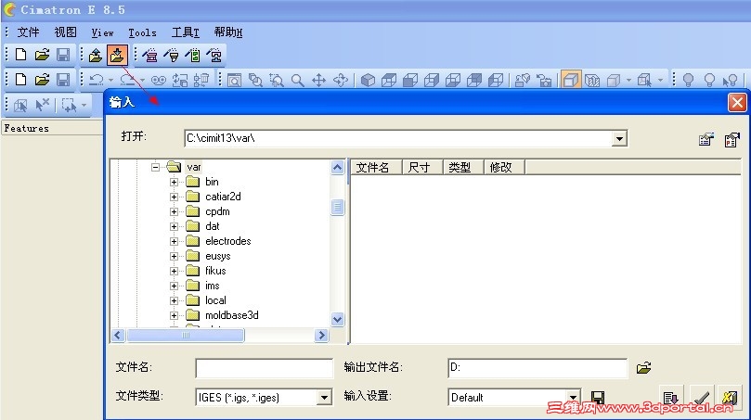Click the 文件名 input field

tap(264, 368)
